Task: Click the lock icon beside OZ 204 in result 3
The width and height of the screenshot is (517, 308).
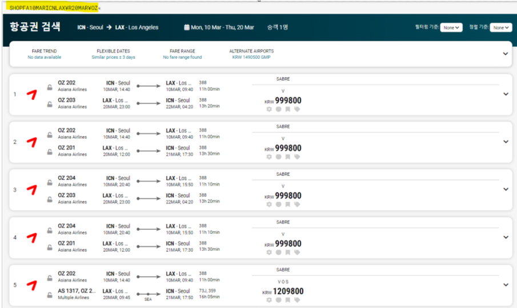Action: tap(50, 183)
